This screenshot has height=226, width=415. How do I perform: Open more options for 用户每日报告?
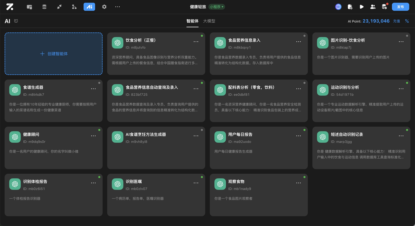pos(299,136)
